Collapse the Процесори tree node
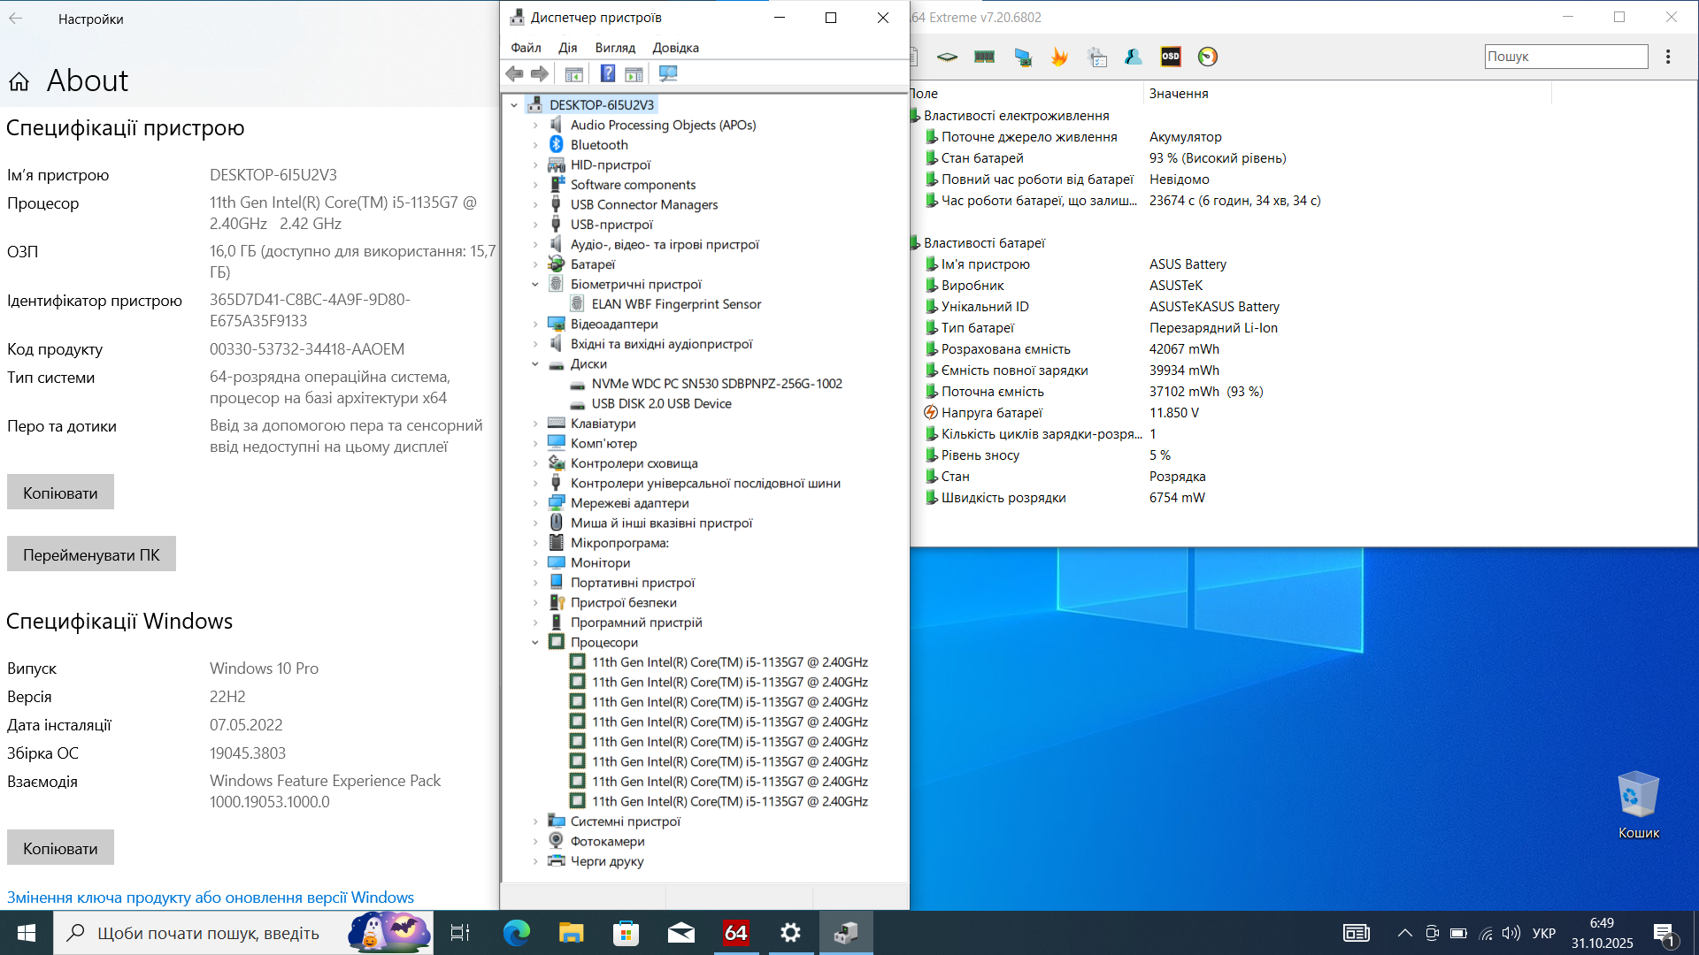This screenshot has height=955, width=1699. pos(535,643)
